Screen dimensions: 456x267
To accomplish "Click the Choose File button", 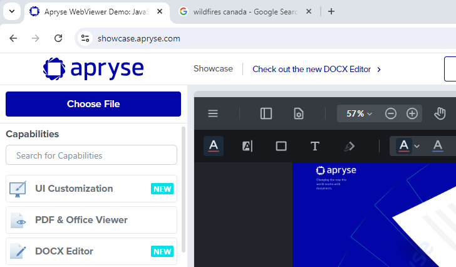I will click(x=93, y=104).
